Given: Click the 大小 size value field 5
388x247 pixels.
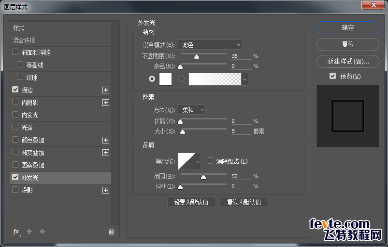Looking at the screenshot, I should click(x=241, y=131).
